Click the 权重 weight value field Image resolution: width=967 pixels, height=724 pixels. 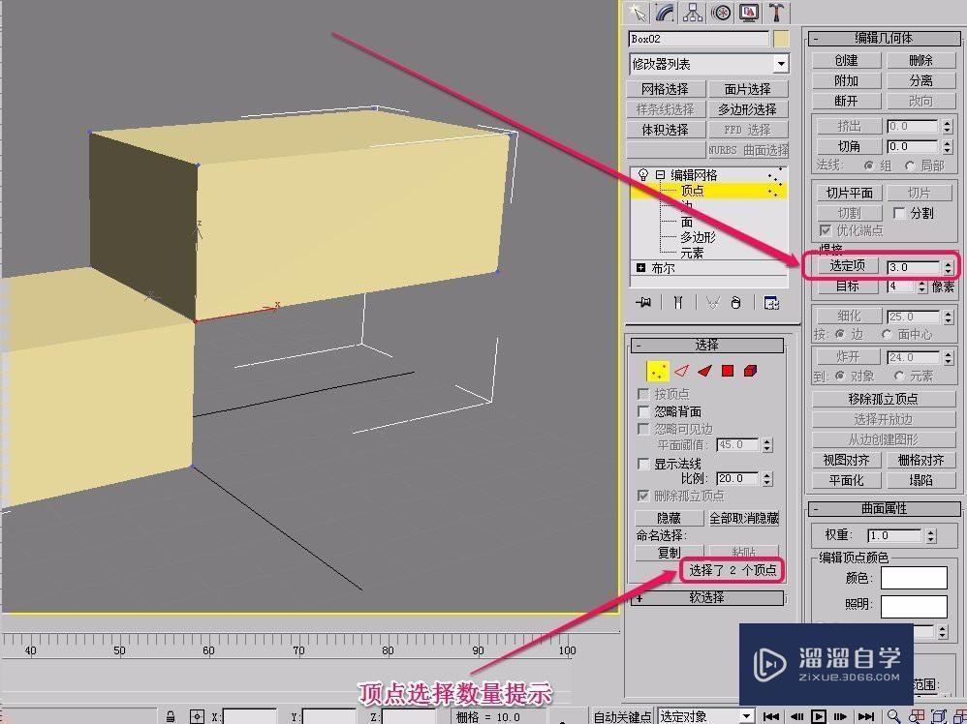point(896,535)
